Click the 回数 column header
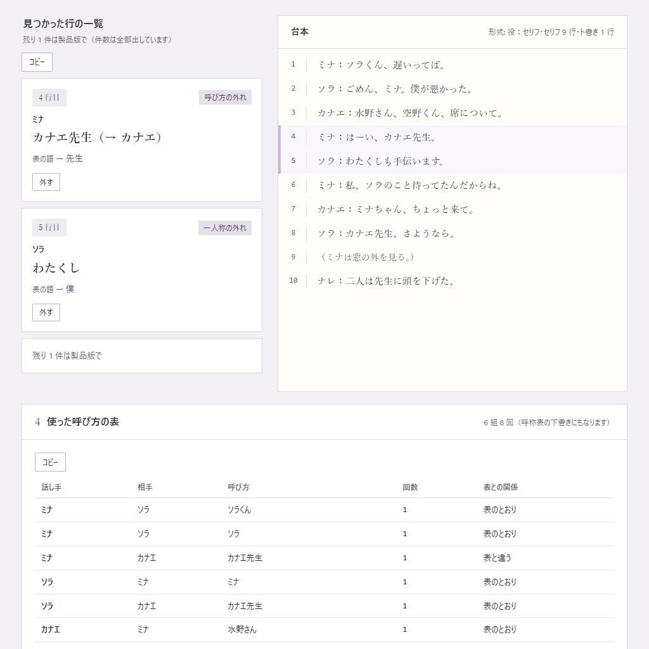This screenshot has height=649, width=649. click(410, 487)
